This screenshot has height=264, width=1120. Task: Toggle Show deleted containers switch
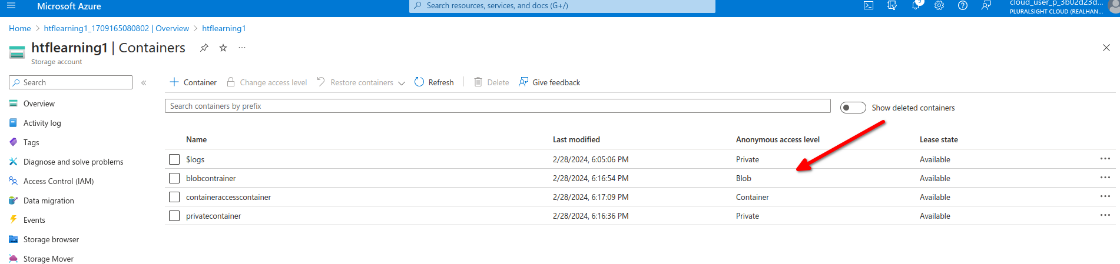853,108
